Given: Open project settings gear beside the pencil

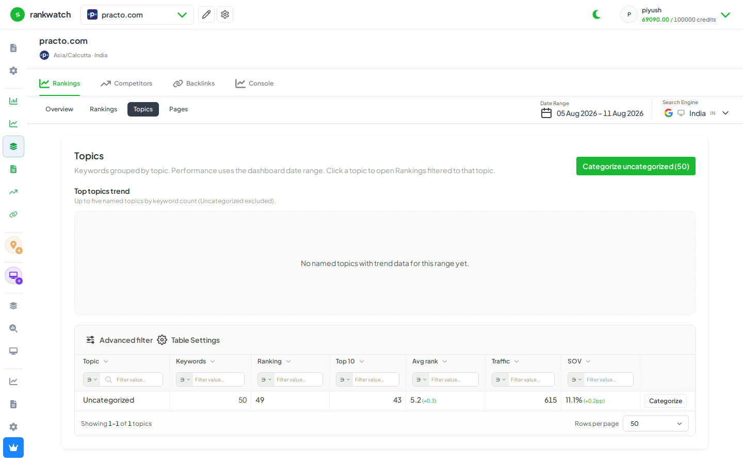Looking at the screenshot, I should point(225,14).
